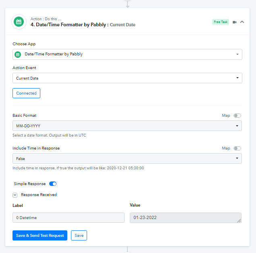Open the Choose App dropdown
256x253 pixels.
tap(127, 54)
